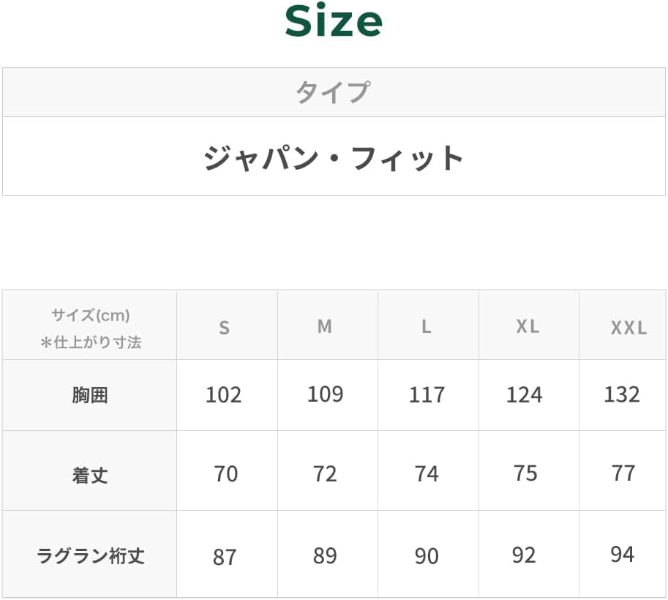Click the ジャパン・フィット type value
Image resolution: width=668 pixels, height=600 pixels.
333,157
